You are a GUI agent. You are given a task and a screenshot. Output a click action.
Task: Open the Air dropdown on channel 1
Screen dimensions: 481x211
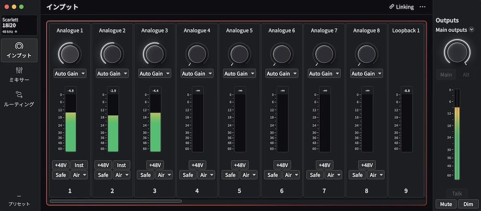point(79,175)
